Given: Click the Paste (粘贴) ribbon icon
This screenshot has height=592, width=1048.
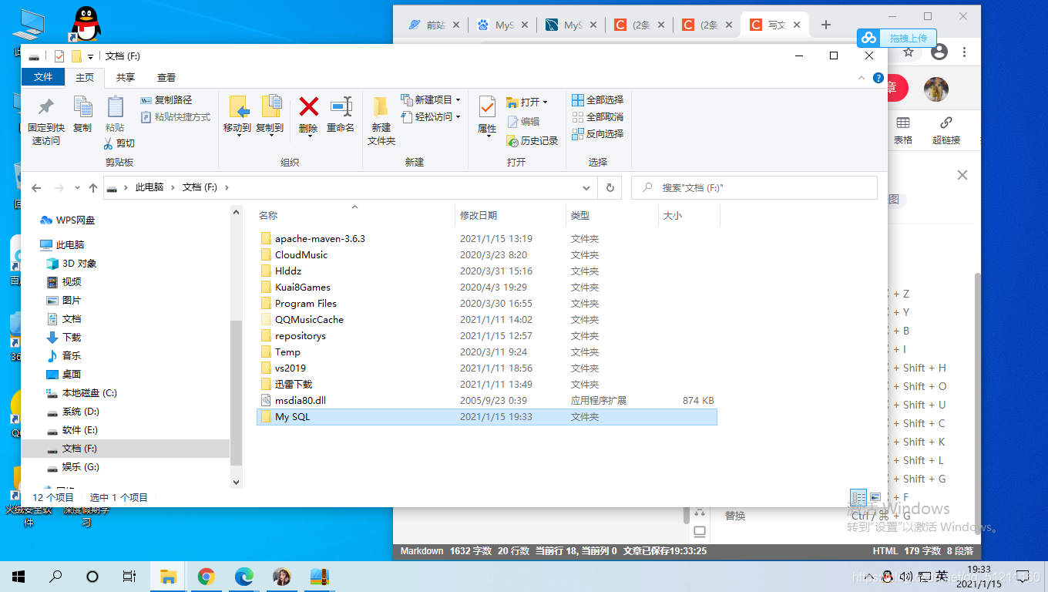Looking at the screenshot, I should coord(115,107).
